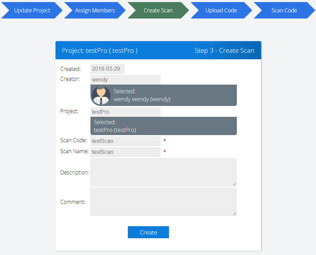Click the 'Creator:' label

70,79
